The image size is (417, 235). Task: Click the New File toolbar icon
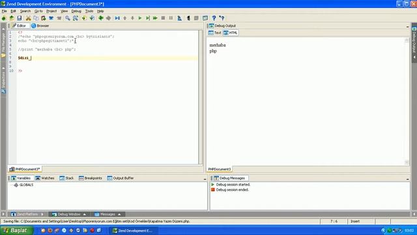(x=4, y=18)
